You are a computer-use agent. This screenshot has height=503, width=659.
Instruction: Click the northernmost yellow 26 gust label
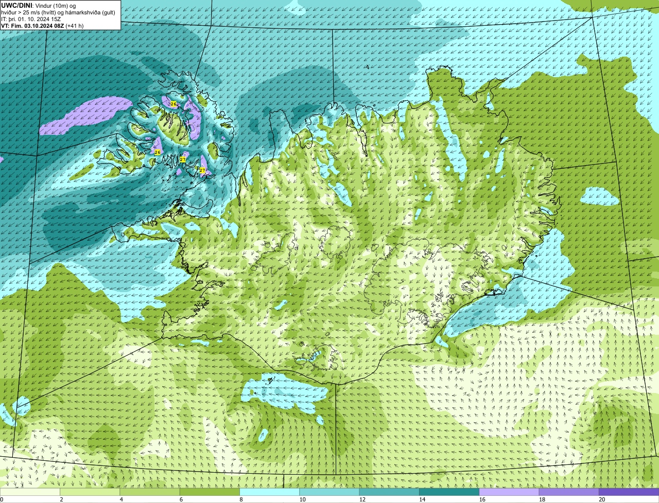coord(174,104)
